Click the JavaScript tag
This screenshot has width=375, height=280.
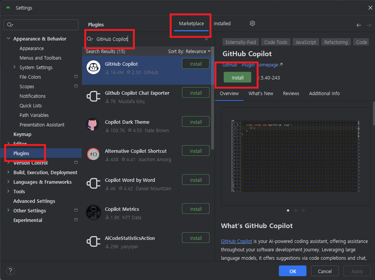pyautogui.click(x=306, y=42)
